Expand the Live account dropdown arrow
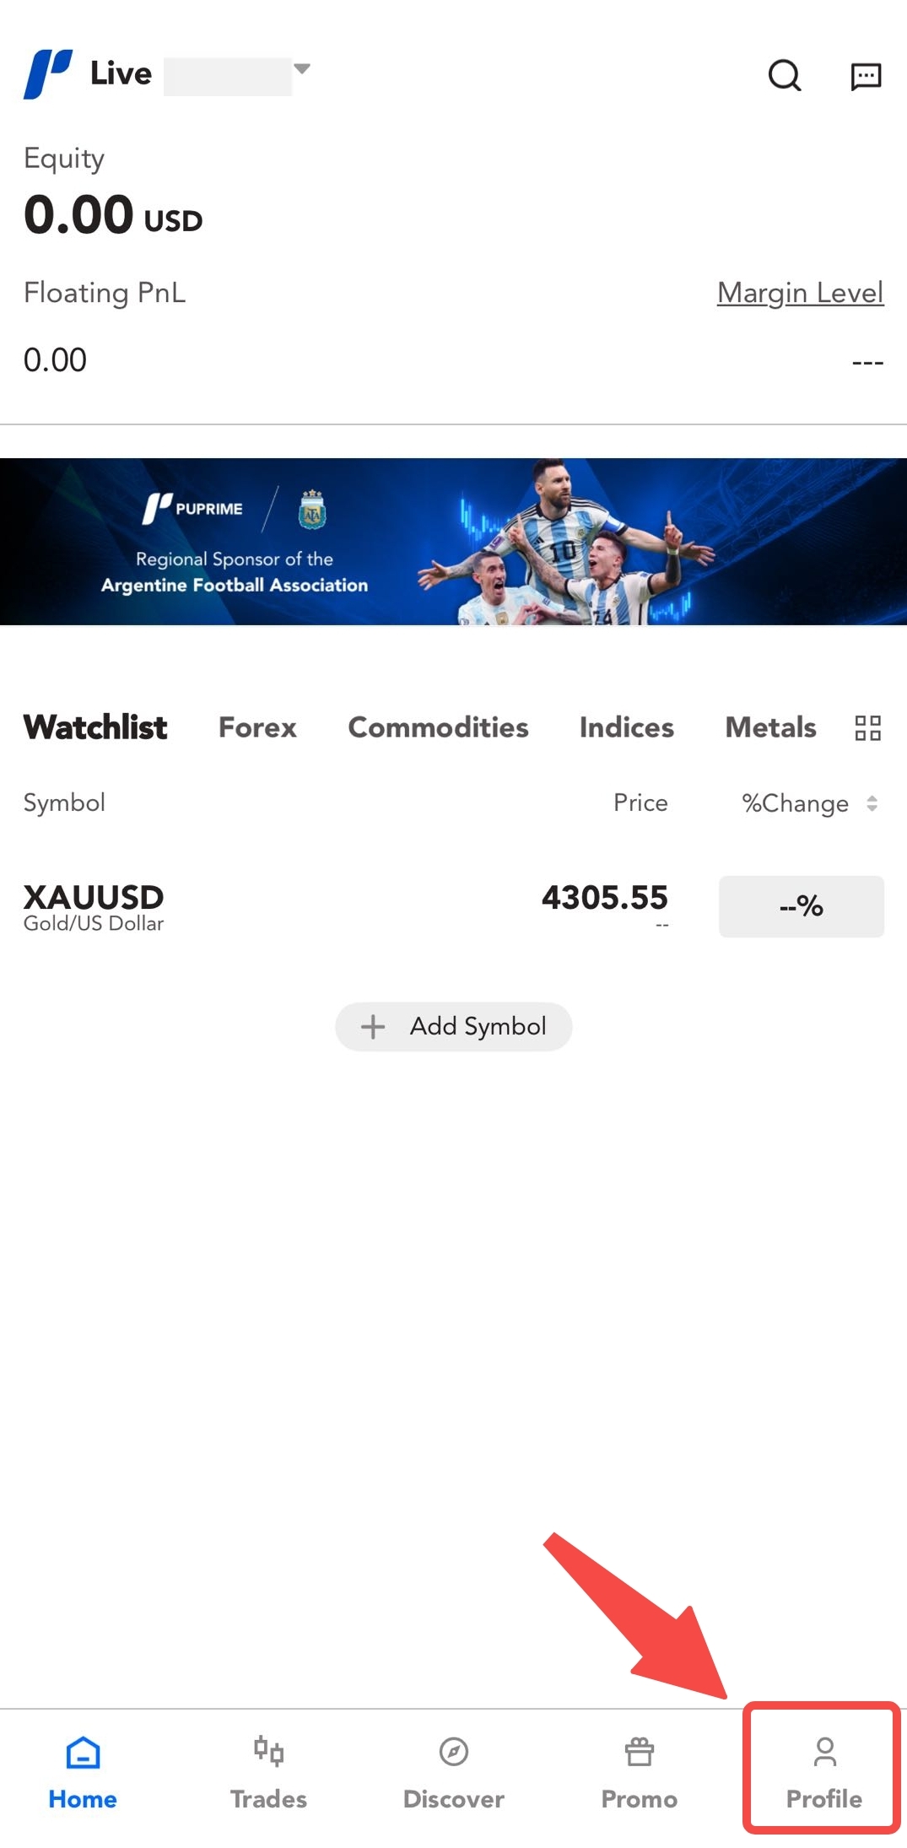Screen dimensions: 907x1848 tap(301, 68)
